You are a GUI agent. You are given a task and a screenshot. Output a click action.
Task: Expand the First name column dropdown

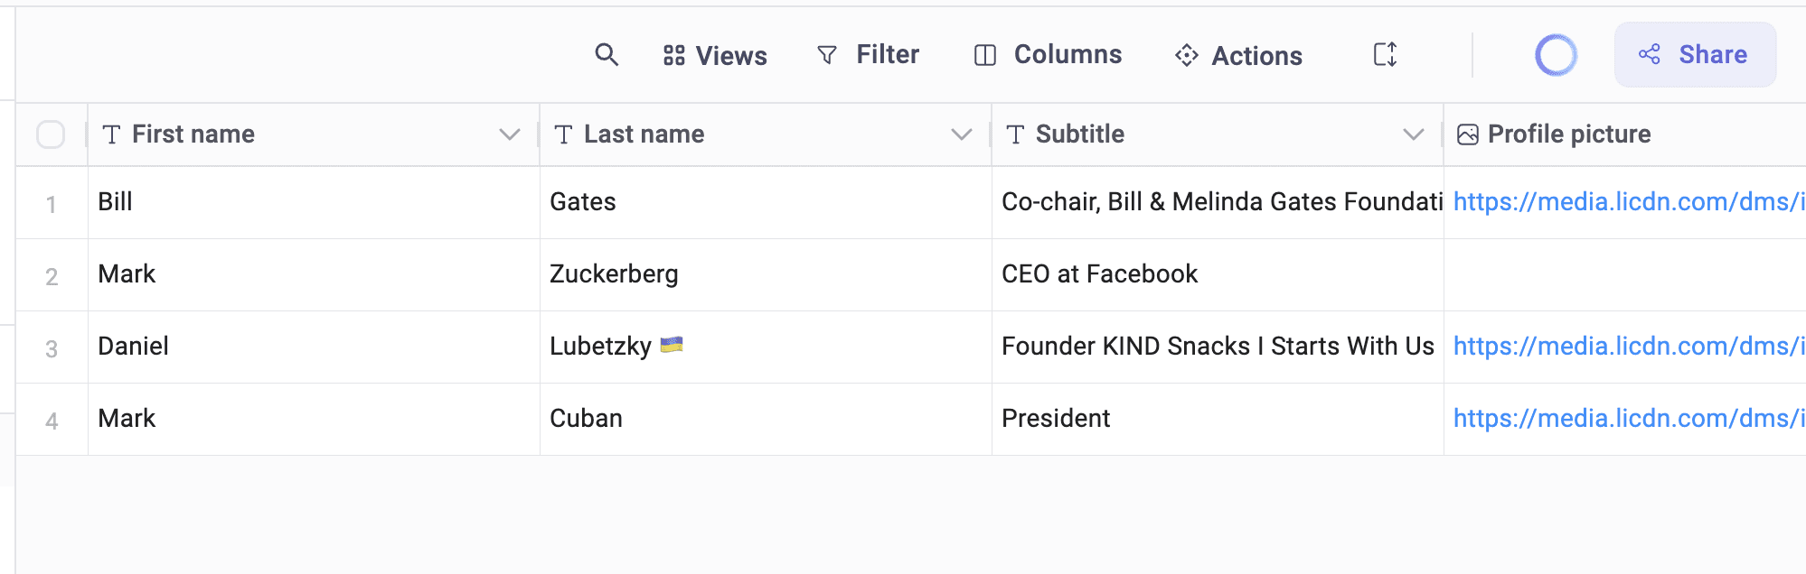(x=510, y=134)
